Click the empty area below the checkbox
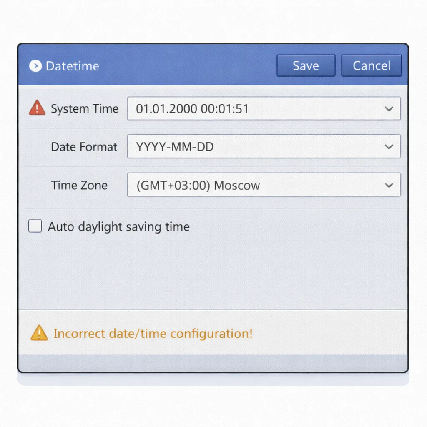Screen dimensions: 427x427 (213, 272)
